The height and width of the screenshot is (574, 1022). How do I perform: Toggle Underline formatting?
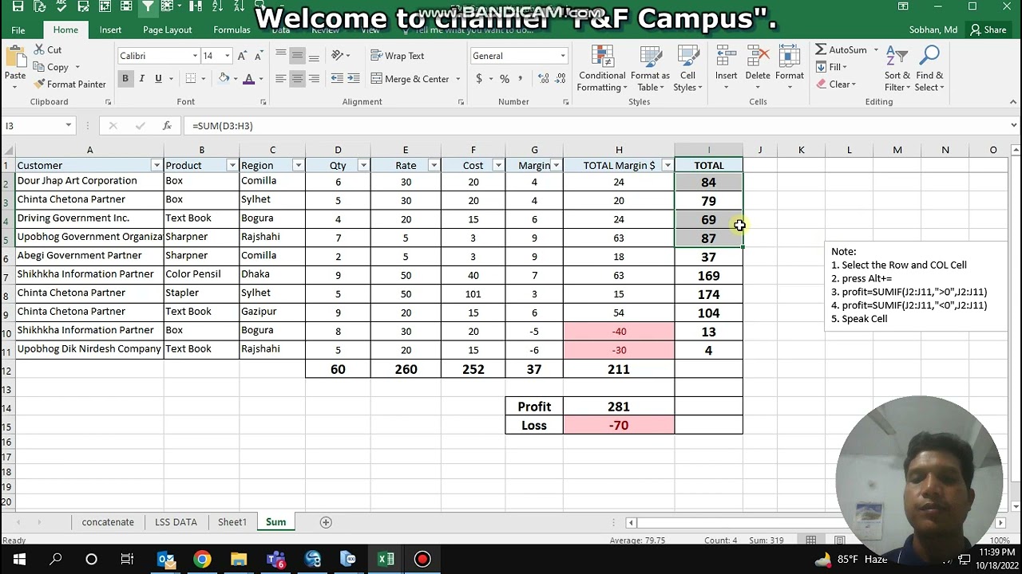158,78
